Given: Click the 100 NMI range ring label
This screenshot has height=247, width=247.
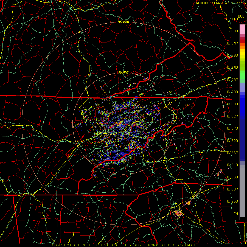Looking at the screenshot, I should tap(123, 22).
